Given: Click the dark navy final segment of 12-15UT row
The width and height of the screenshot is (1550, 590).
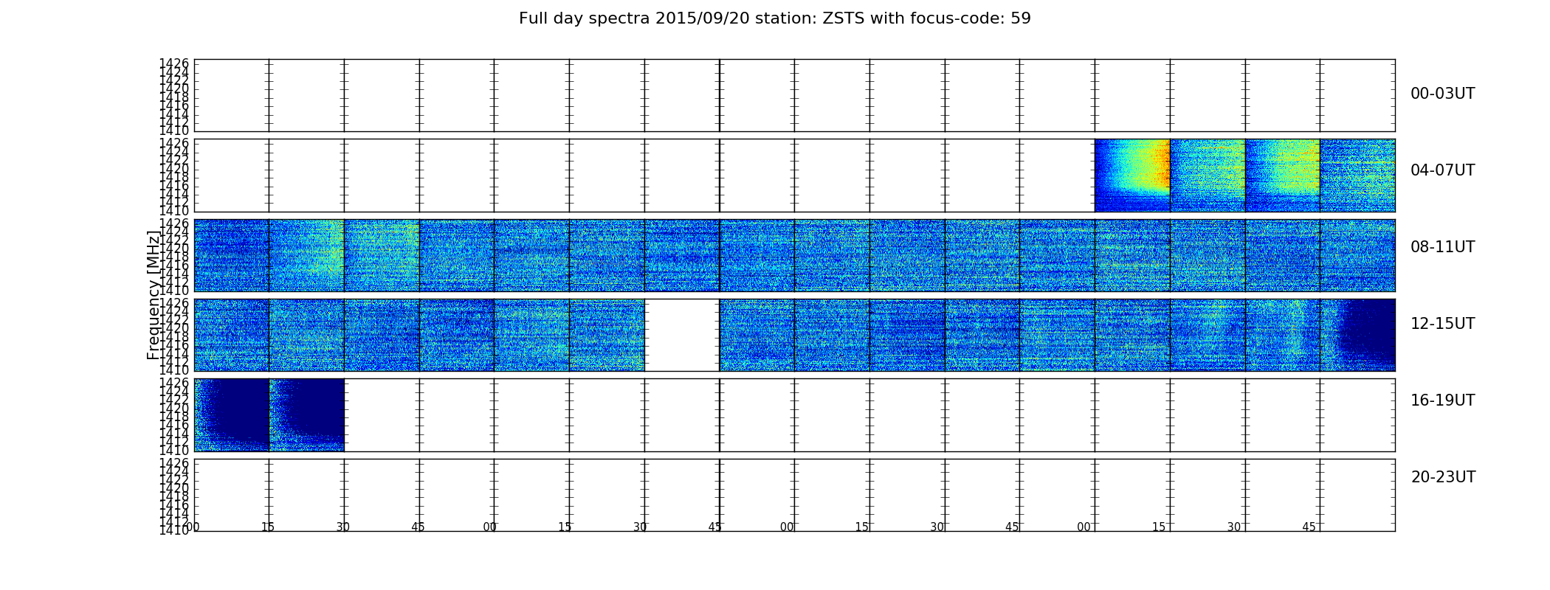Looking at the screenshot, I should 1357,335.
